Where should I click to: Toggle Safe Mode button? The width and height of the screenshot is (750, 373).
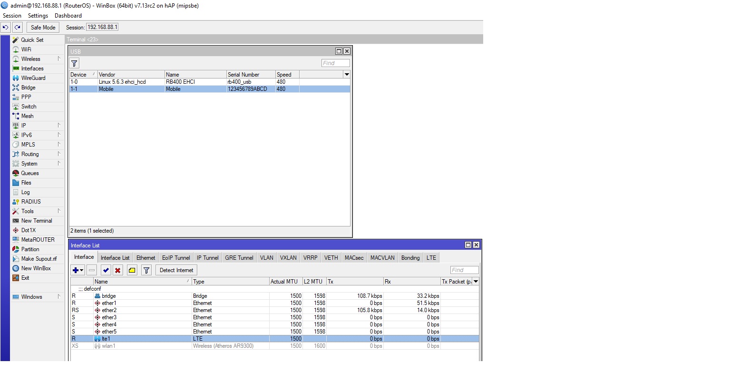[x=43, y=28]
